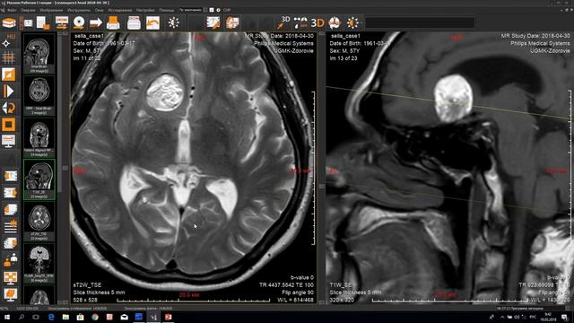The height and width of the screenshot is (323, 574).
Task: Click the half-sun contrast icon at toolbar end
Action: [352, 22]
